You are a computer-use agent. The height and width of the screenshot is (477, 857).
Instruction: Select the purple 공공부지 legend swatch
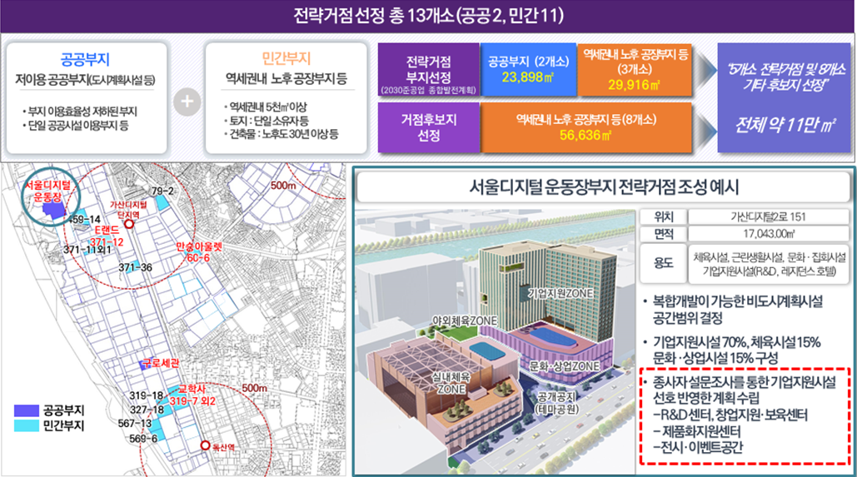click(27, 410)
